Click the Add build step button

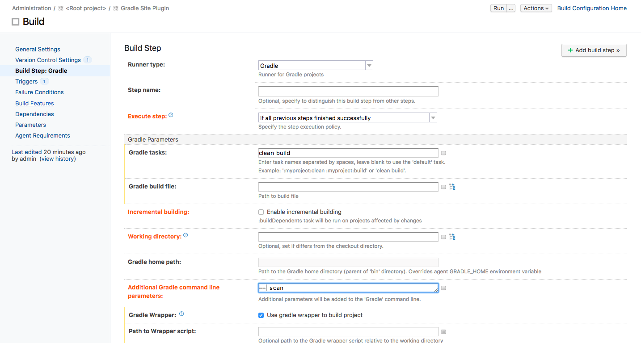(x=594, y=50)
